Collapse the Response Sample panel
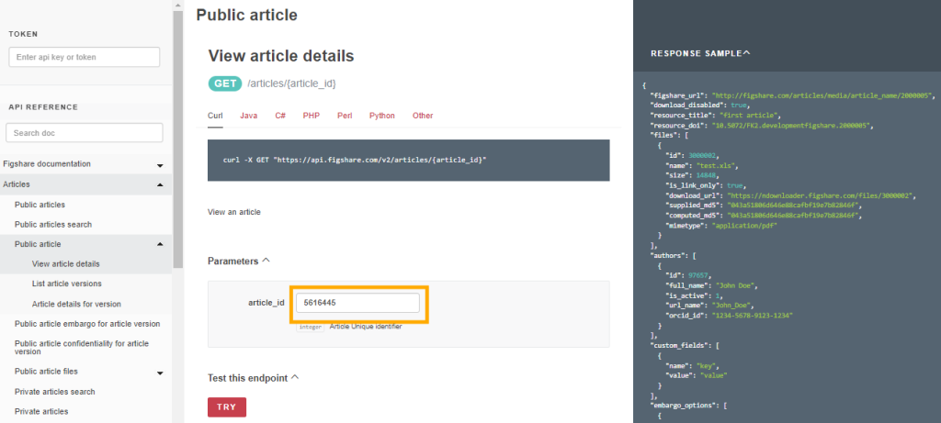This screenshot has width=941, height=423. click(746, 52)
